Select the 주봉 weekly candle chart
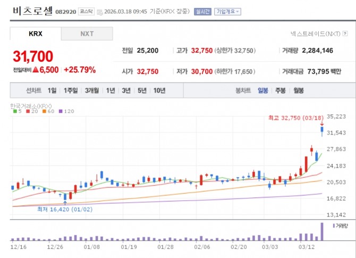 click(x=281, y=90)
